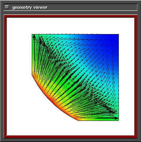Click the "geometry viewer" title text
141x142 pixels.
pos(30,7)
